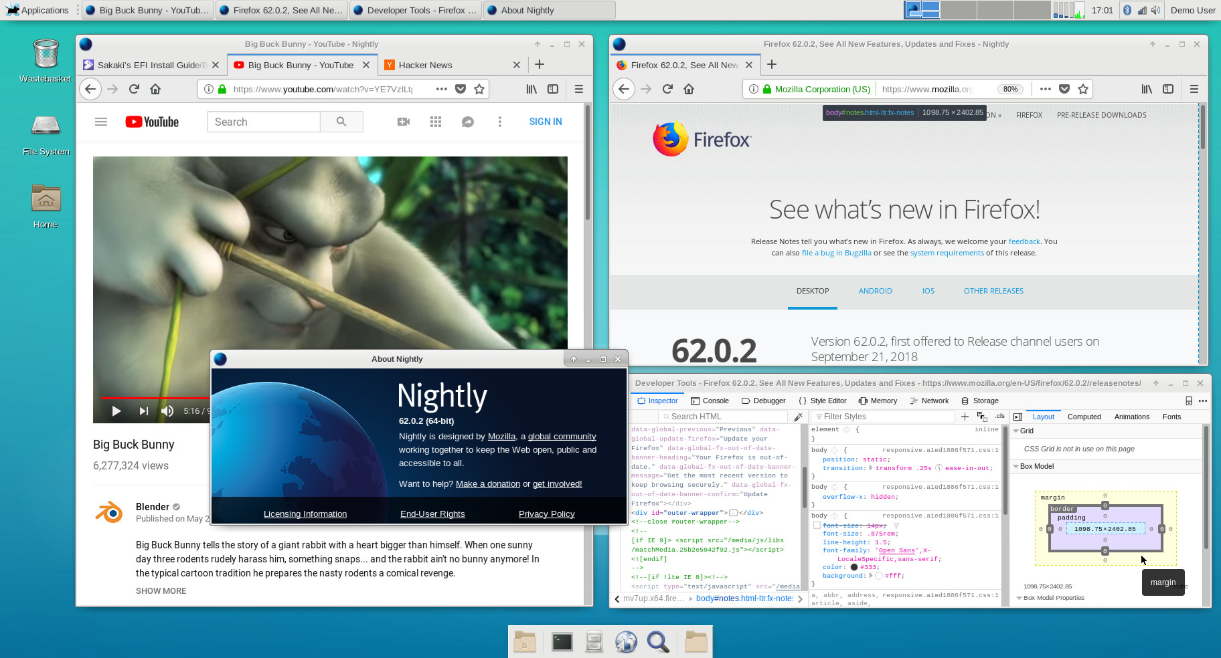View site info icon in Mozilla address bar
The width and height of the screenshot is (1221, 658).
pos(754,89)
